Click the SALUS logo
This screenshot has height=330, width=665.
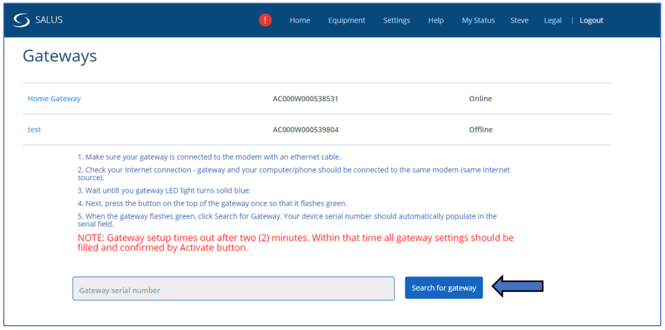point(38,20)
